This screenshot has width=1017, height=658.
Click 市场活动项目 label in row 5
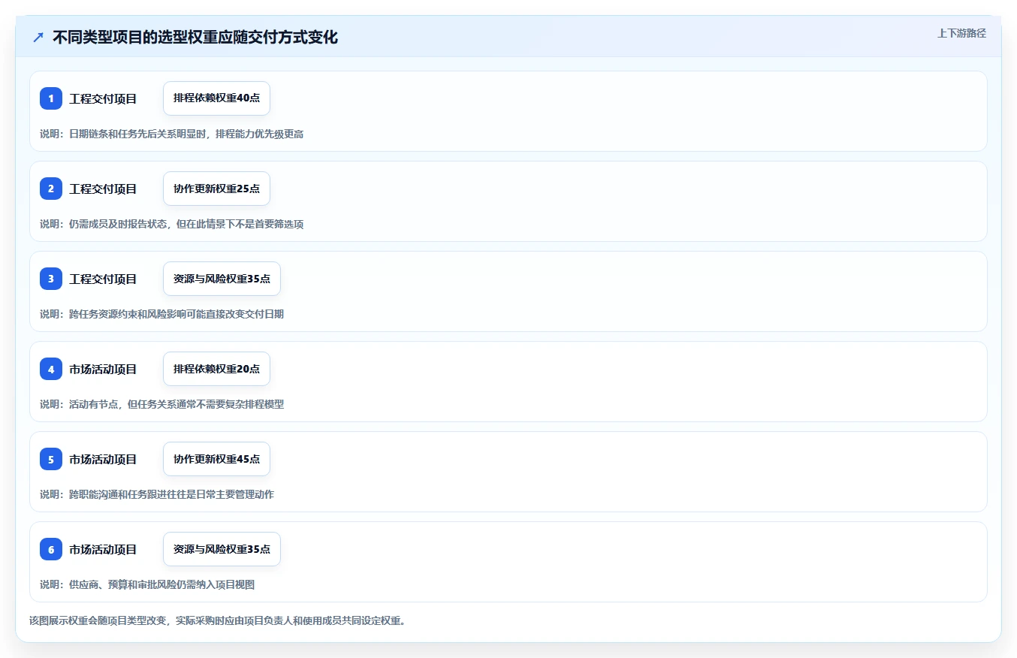pyautogui.click(x=103, y=459)
